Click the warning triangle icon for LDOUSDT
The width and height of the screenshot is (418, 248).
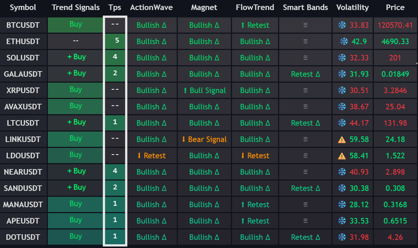[x=342, y=156]
